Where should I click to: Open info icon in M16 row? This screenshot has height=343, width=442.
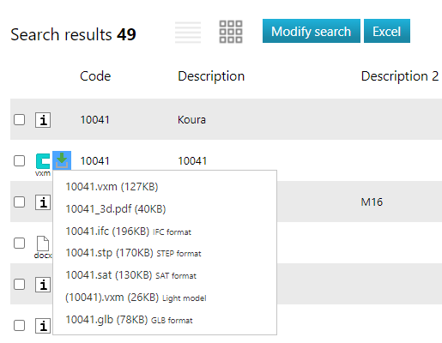(43, 202)
